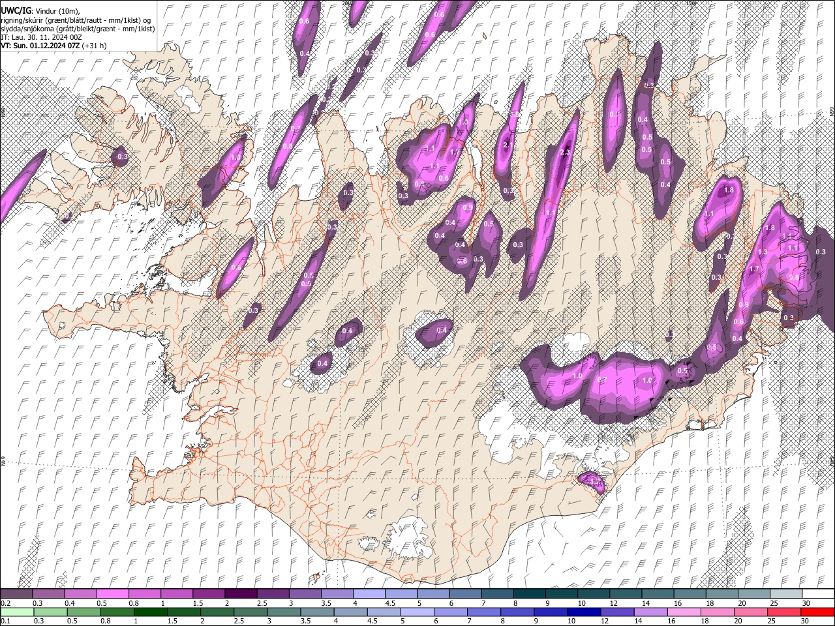The image size is (835, 626).
Task: Click the 0.2 label on the purple scale
Action: coord(6,603)
